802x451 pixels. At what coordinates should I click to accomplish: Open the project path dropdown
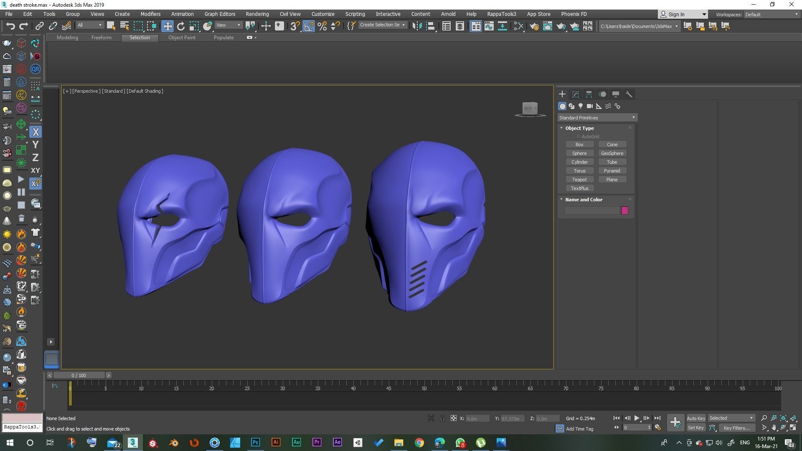[639, 26]
